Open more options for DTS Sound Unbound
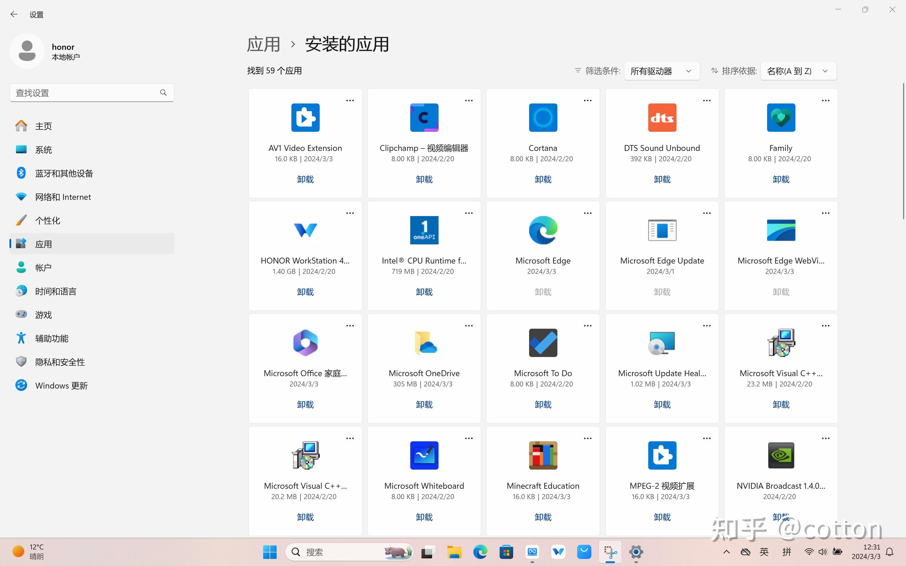The width and height of the screenshot is (906, 566). tap(706, 100)
